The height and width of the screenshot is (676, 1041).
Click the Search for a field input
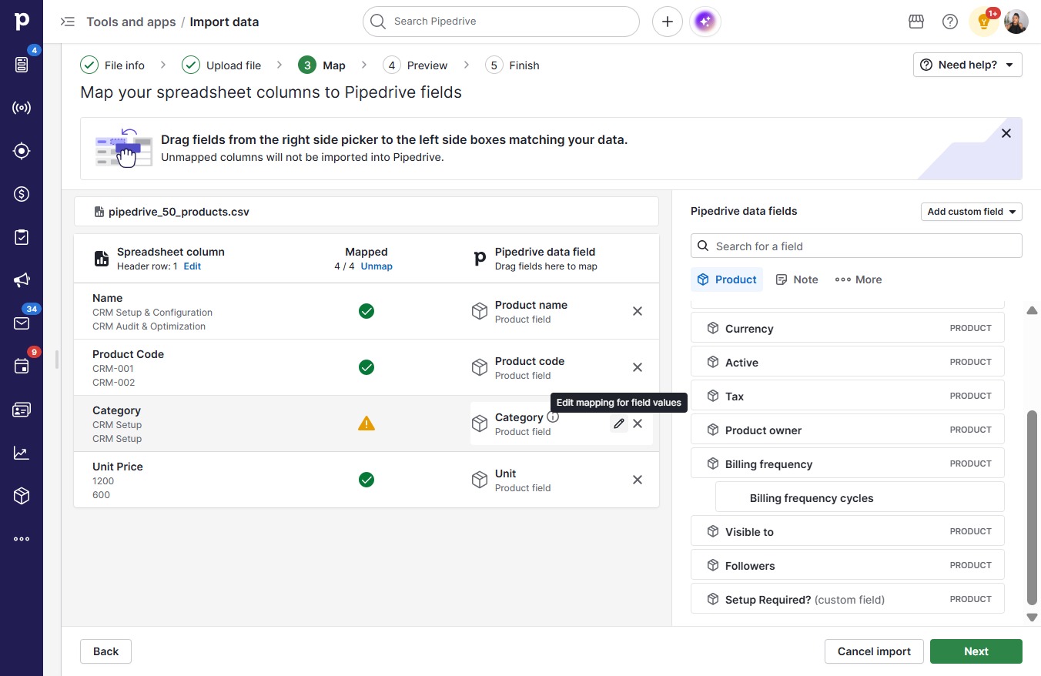[x=856, y=246]
